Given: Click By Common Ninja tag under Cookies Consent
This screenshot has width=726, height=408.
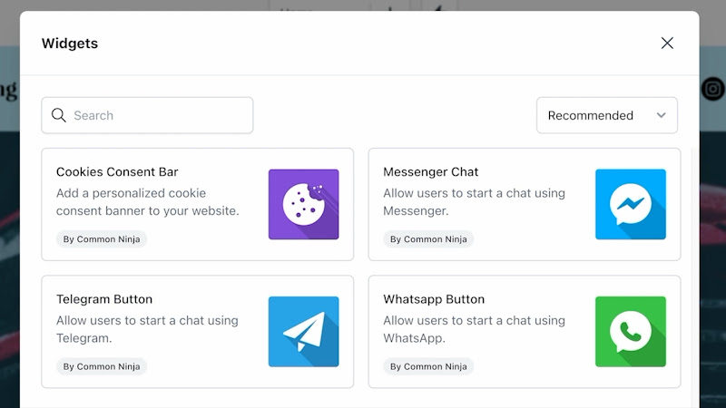Looking at the screenshot, I should point(102,239).
